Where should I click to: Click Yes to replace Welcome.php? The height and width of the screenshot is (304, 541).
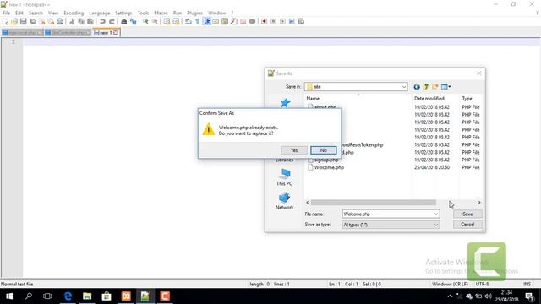point(294,150)
